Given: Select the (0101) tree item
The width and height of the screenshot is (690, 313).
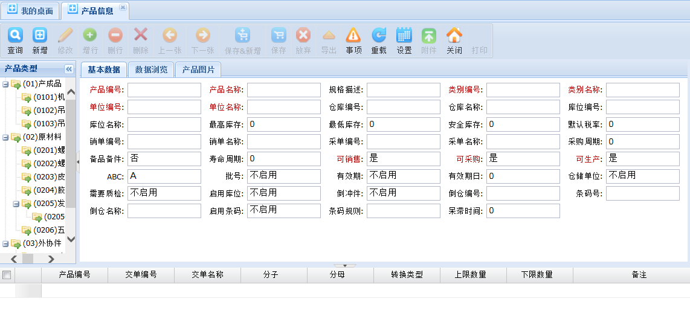Looking at the screenshot, I should 50,97.
